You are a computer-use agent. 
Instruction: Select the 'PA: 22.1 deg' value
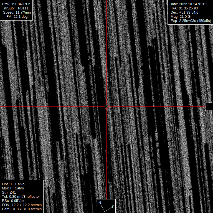pyautogui.click(x=17, y=17)
